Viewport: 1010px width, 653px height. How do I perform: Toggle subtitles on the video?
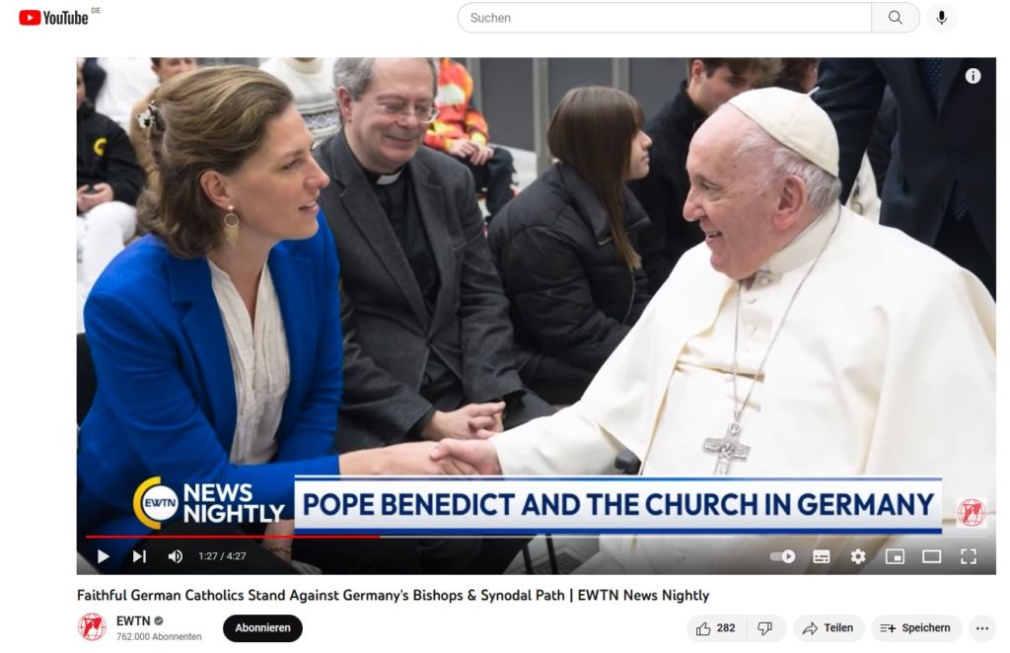coord(821,556)
